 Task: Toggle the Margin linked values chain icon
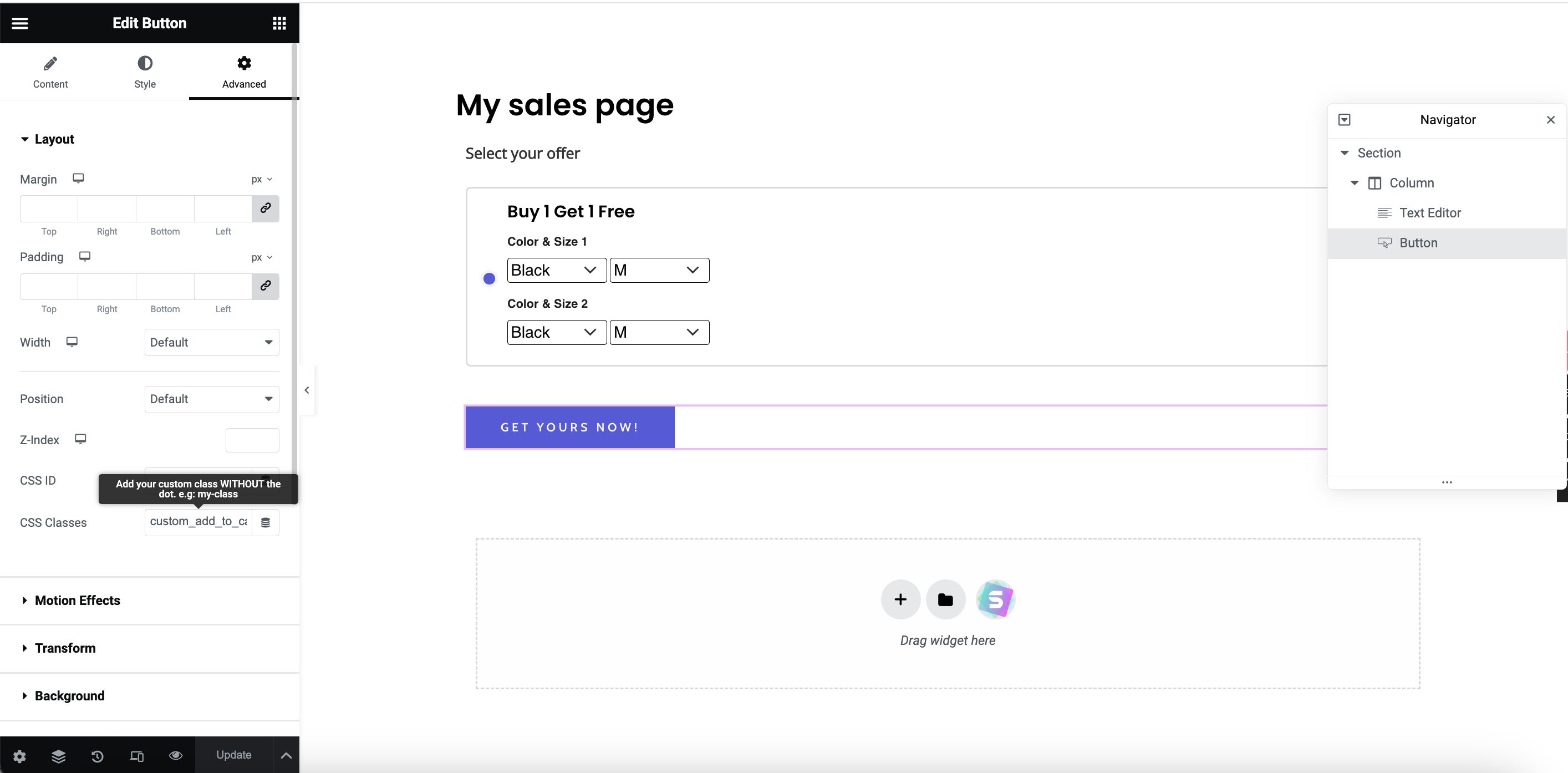266,208
